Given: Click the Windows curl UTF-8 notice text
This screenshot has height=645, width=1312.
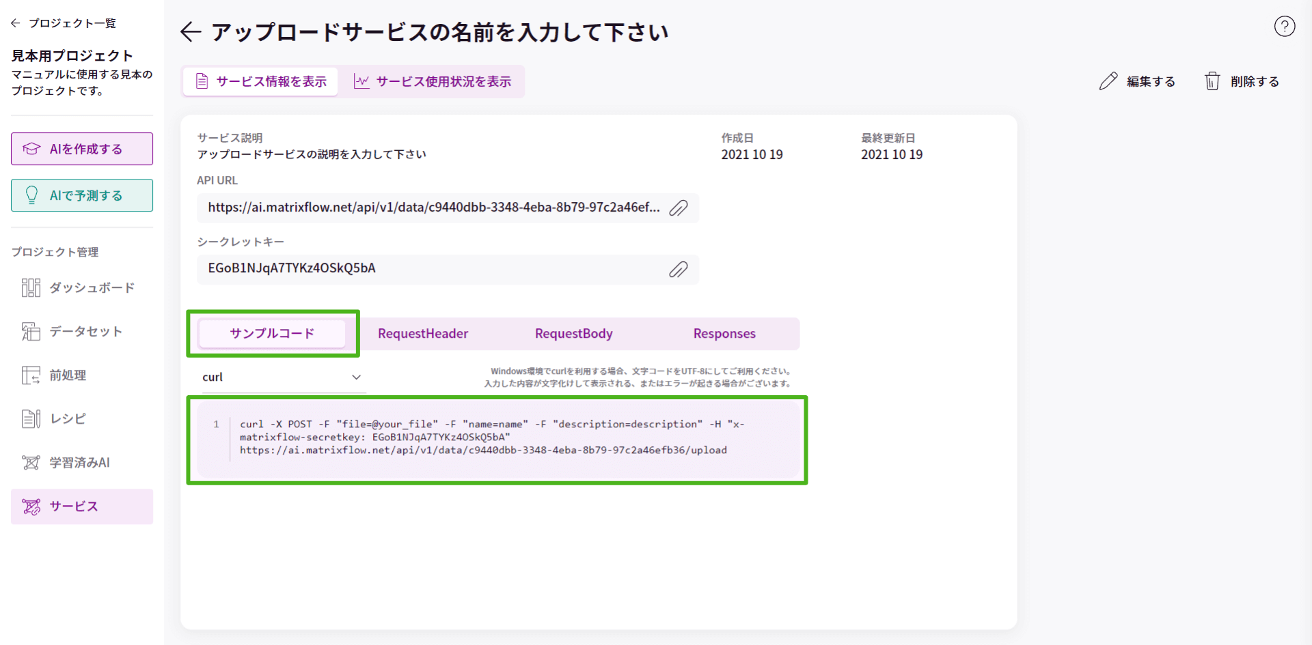Looking at the screenshot, I should pos(638,377).
